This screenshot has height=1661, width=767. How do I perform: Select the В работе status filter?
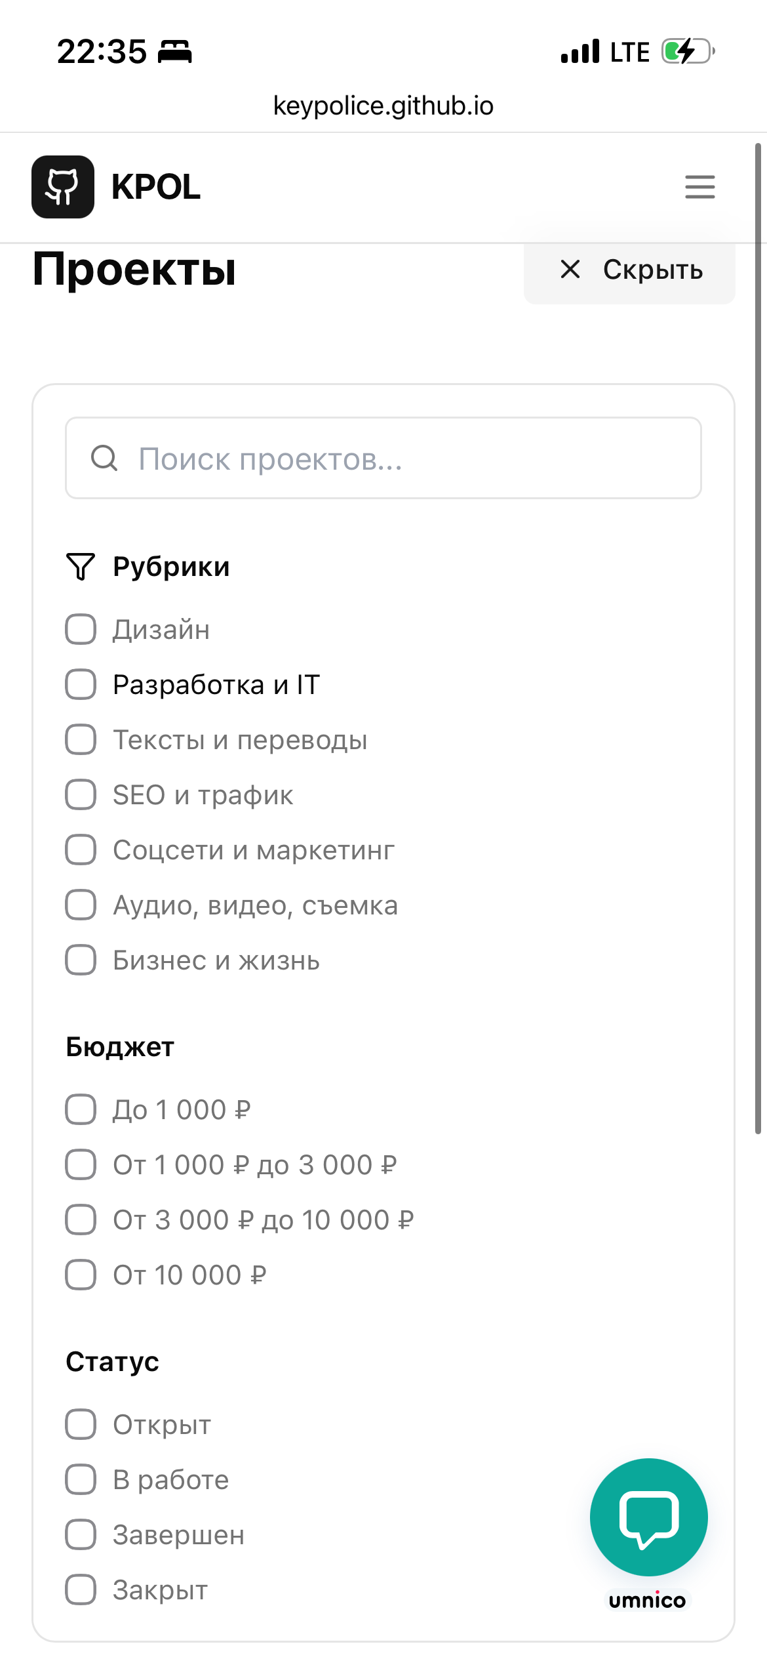79,1479
